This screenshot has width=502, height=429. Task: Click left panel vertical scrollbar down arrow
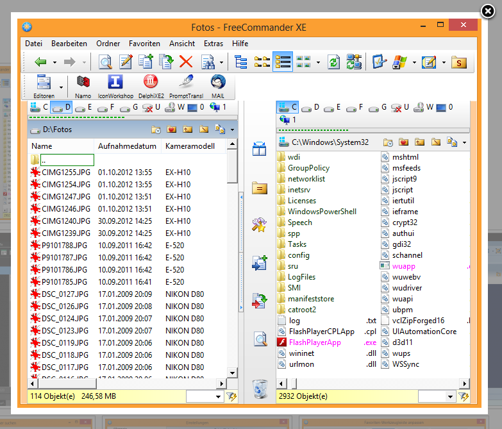(x=233, y=373)
